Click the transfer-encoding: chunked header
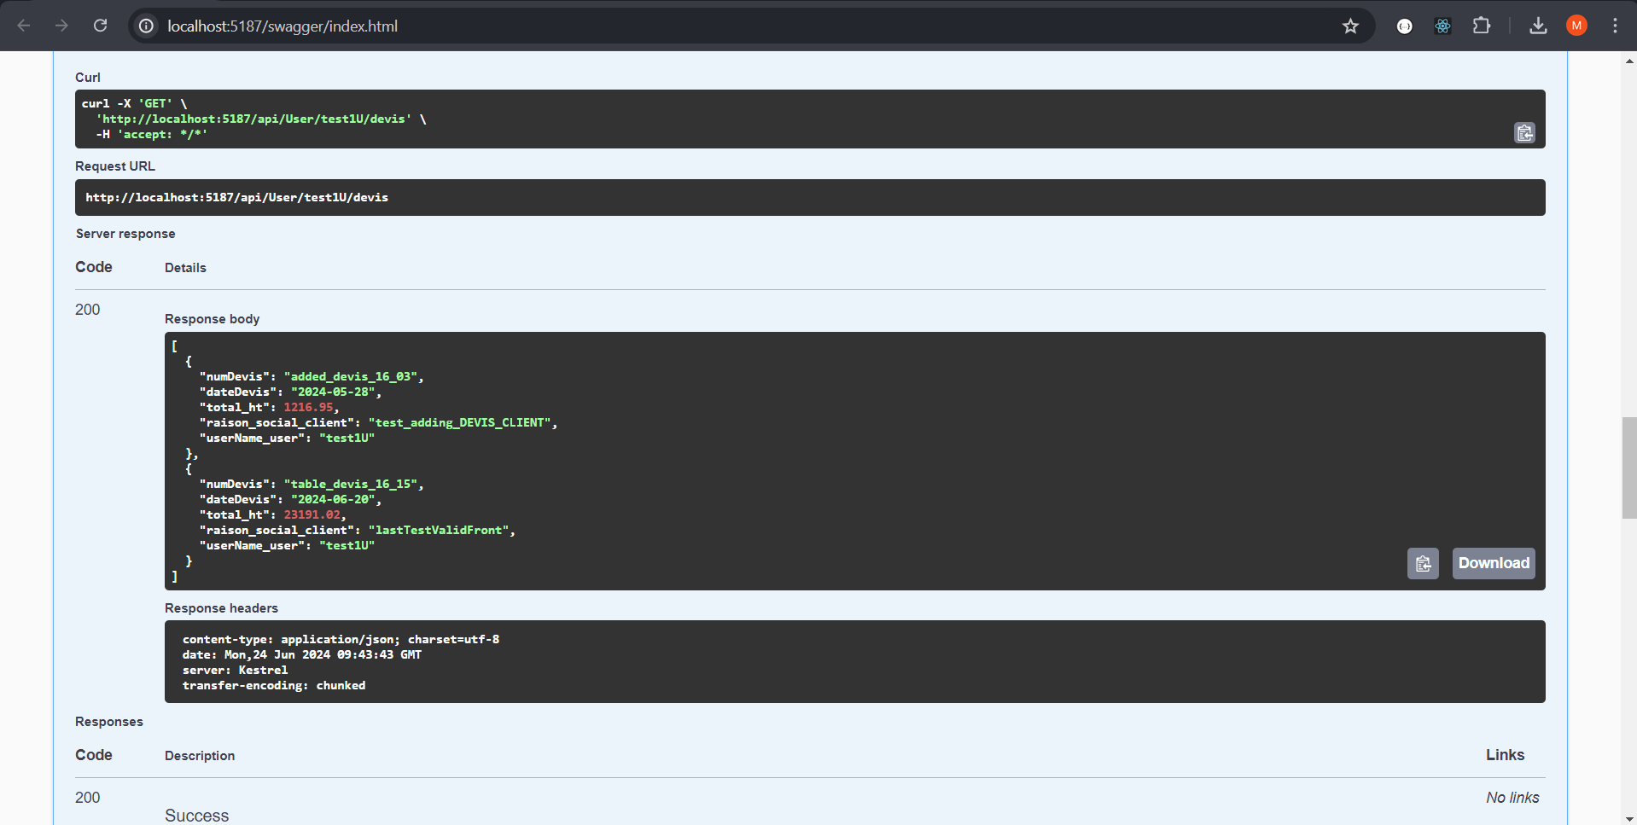 [273, 685]
